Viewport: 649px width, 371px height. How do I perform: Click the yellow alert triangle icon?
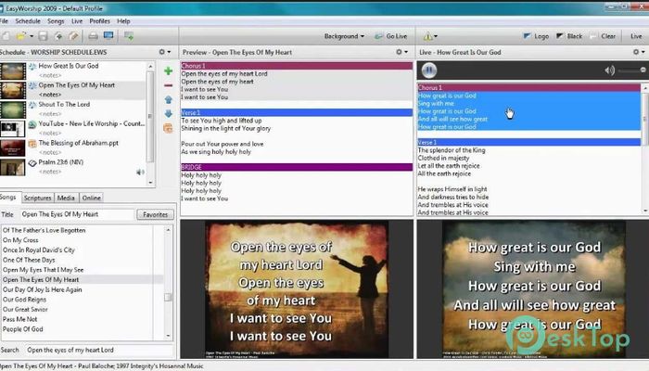coord(427,37)
